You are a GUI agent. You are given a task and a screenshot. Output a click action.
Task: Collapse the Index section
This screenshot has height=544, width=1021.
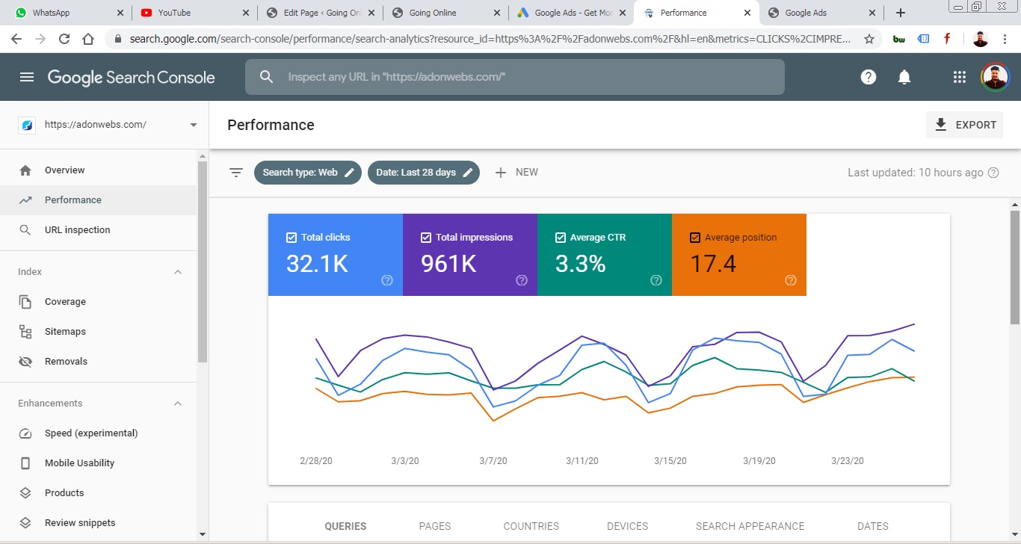point(178,272)
